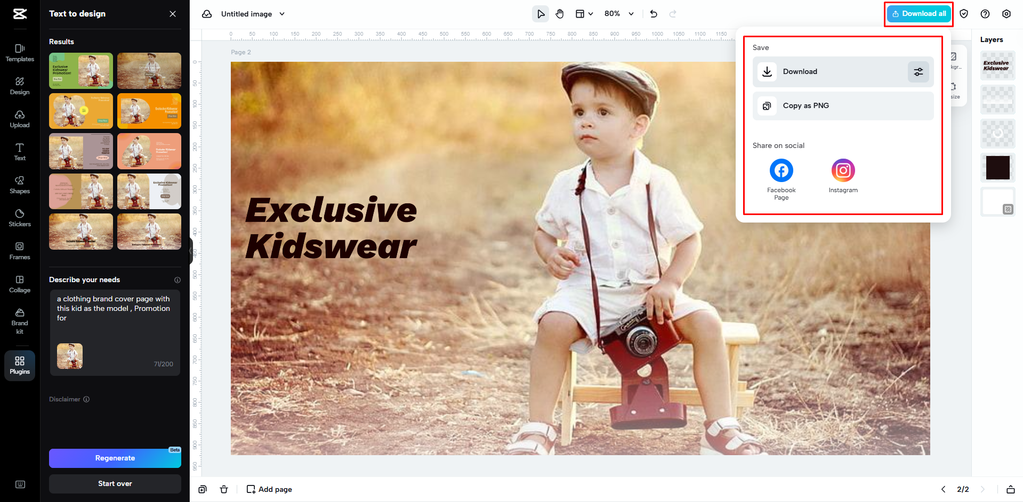1023x502 pixels.
Task: Select the Text tool in the sidebar
Action: (x=19, y=152)
